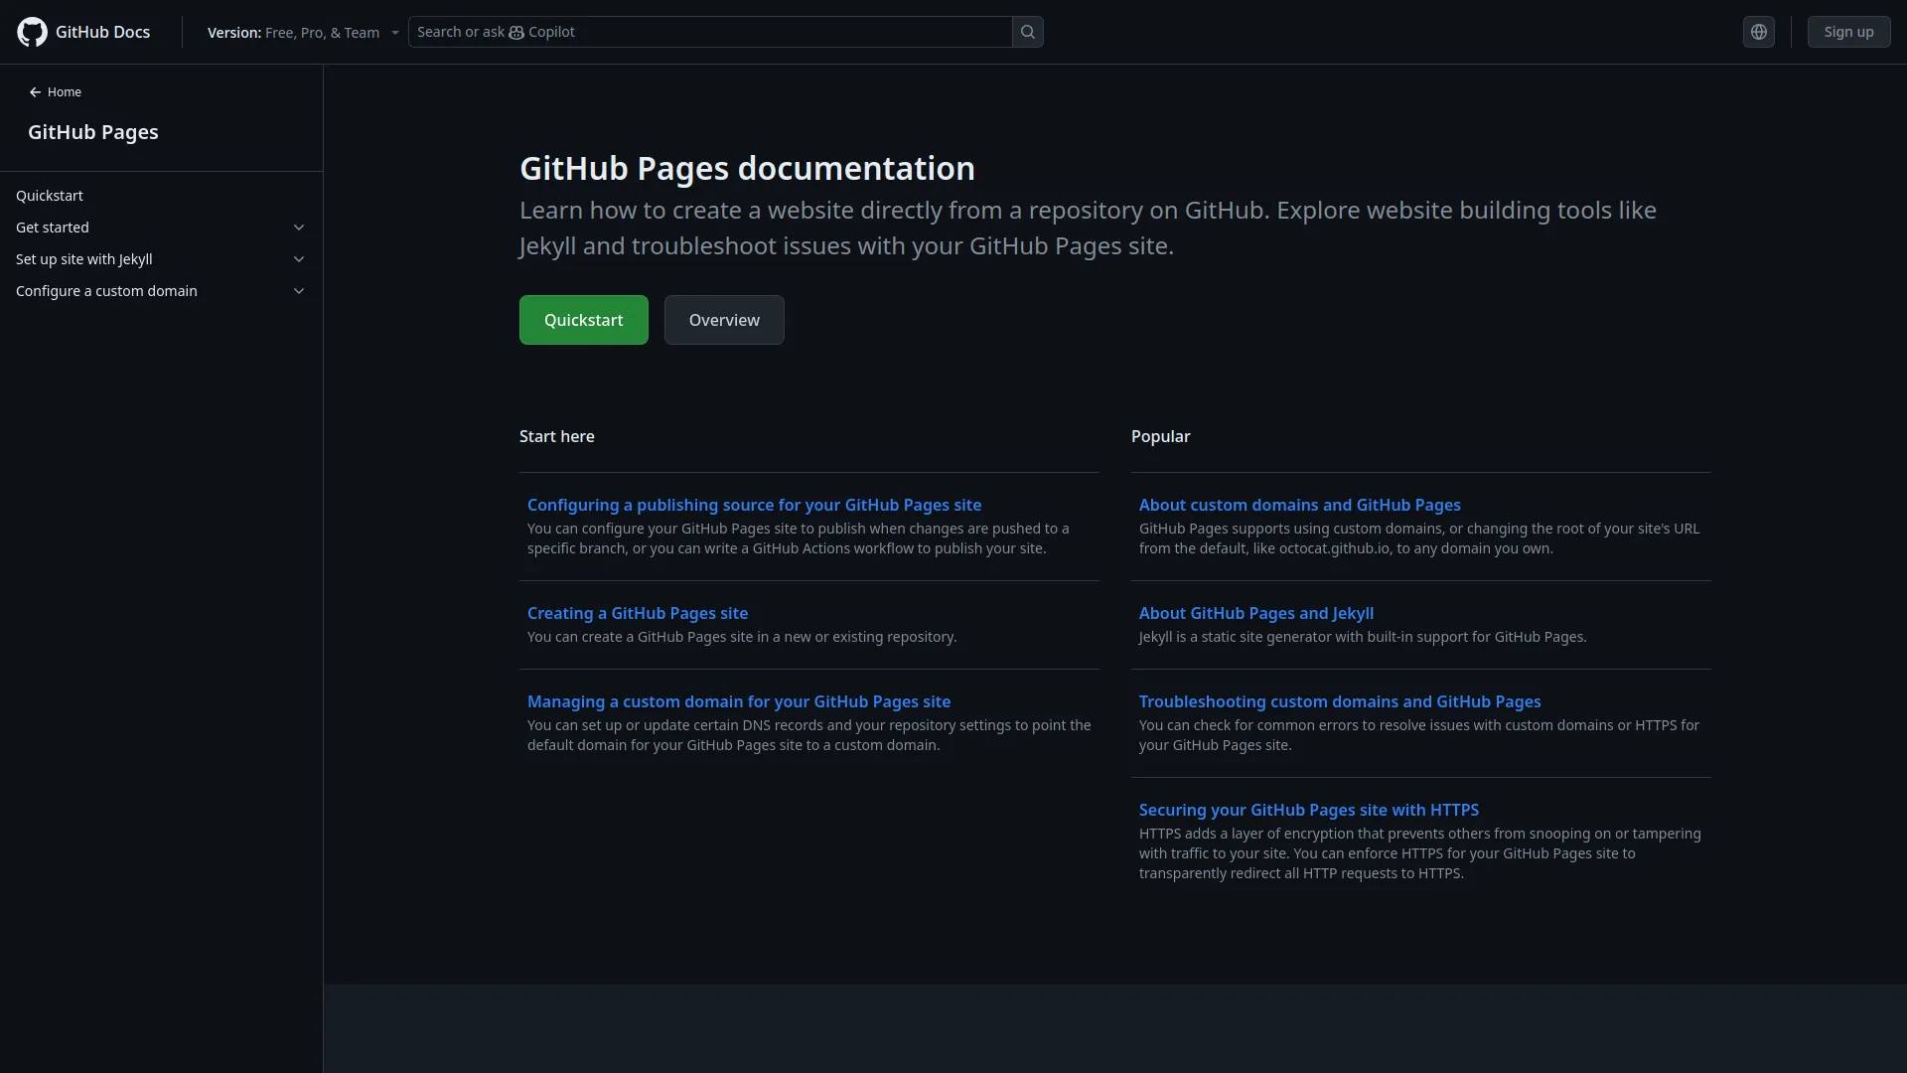Click the green Quickstart button
The image size is (1907, 1073).
pyautogui.click(x=584, y=320)
